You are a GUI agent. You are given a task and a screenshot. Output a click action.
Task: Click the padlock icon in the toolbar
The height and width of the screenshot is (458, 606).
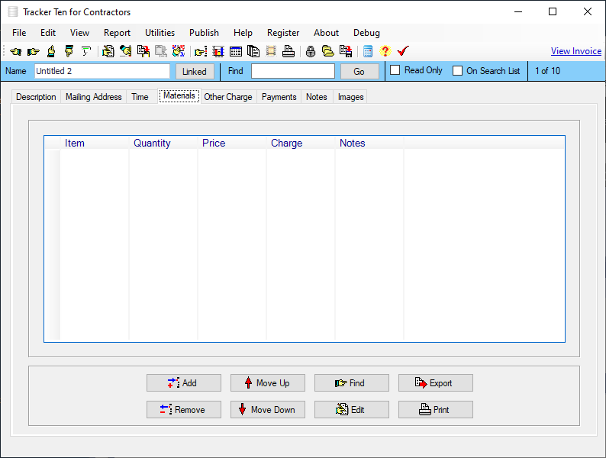(x=311, y=51)
